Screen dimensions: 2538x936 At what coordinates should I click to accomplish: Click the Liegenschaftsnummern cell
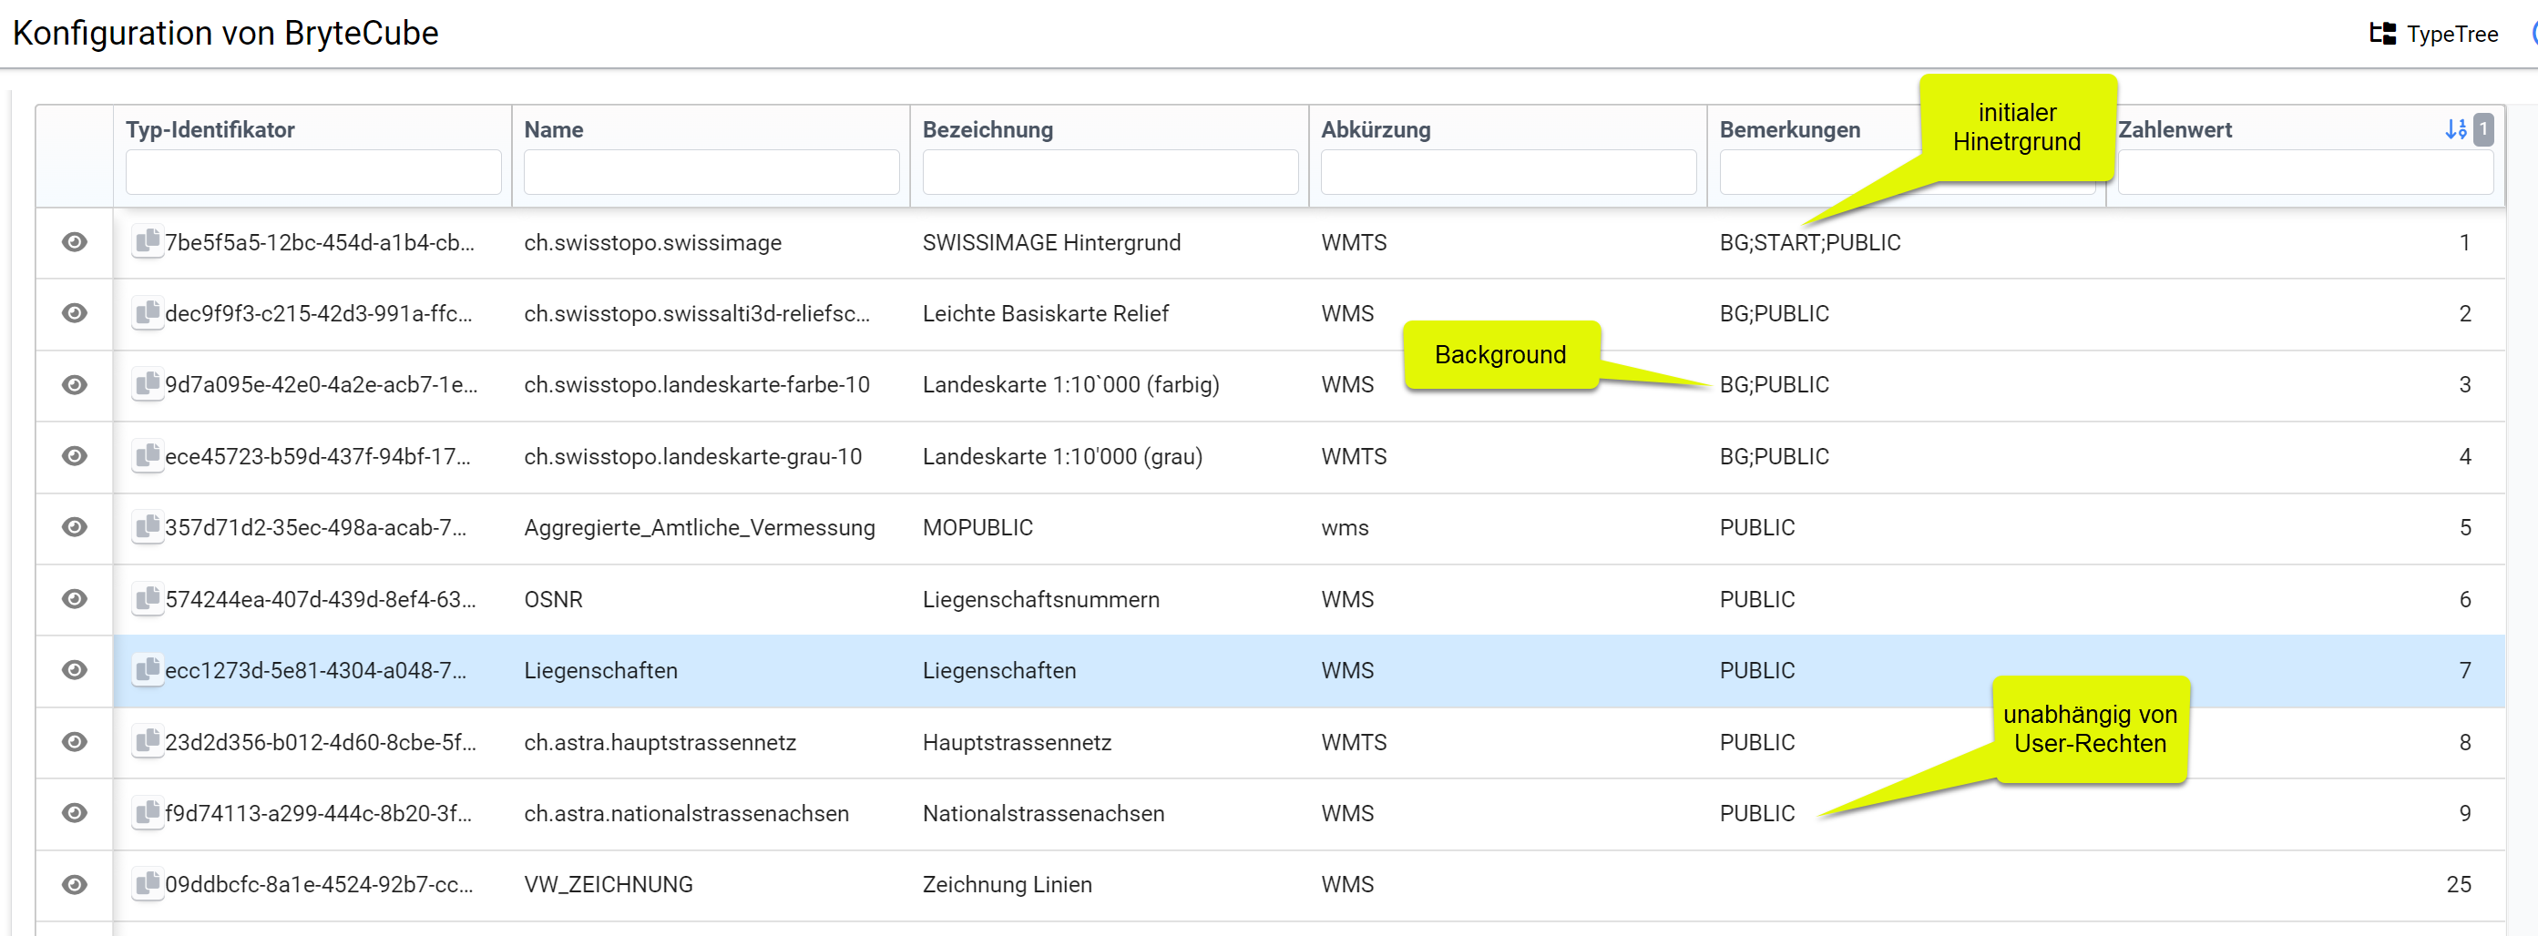point(1040,599)
